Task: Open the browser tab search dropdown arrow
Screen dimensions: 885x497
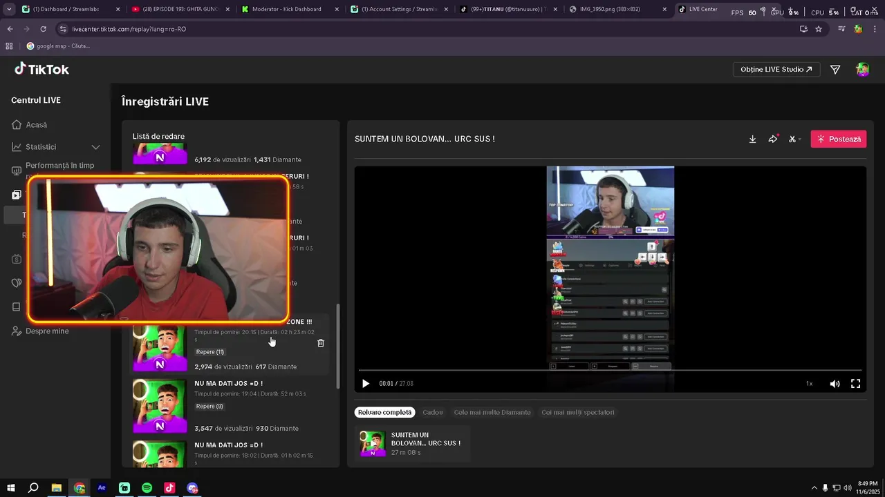Action: point(9,10)
